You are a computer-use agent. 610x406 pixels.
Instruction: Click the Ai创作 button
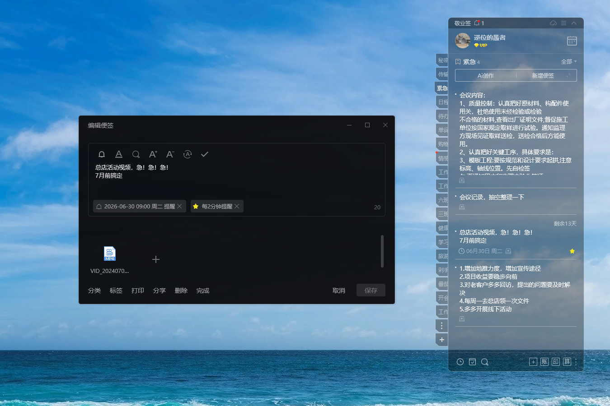click(x=486, y=75)
